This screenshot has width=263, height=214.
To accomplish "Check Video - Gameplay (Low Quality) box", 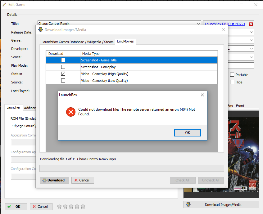I will point(63,81).
